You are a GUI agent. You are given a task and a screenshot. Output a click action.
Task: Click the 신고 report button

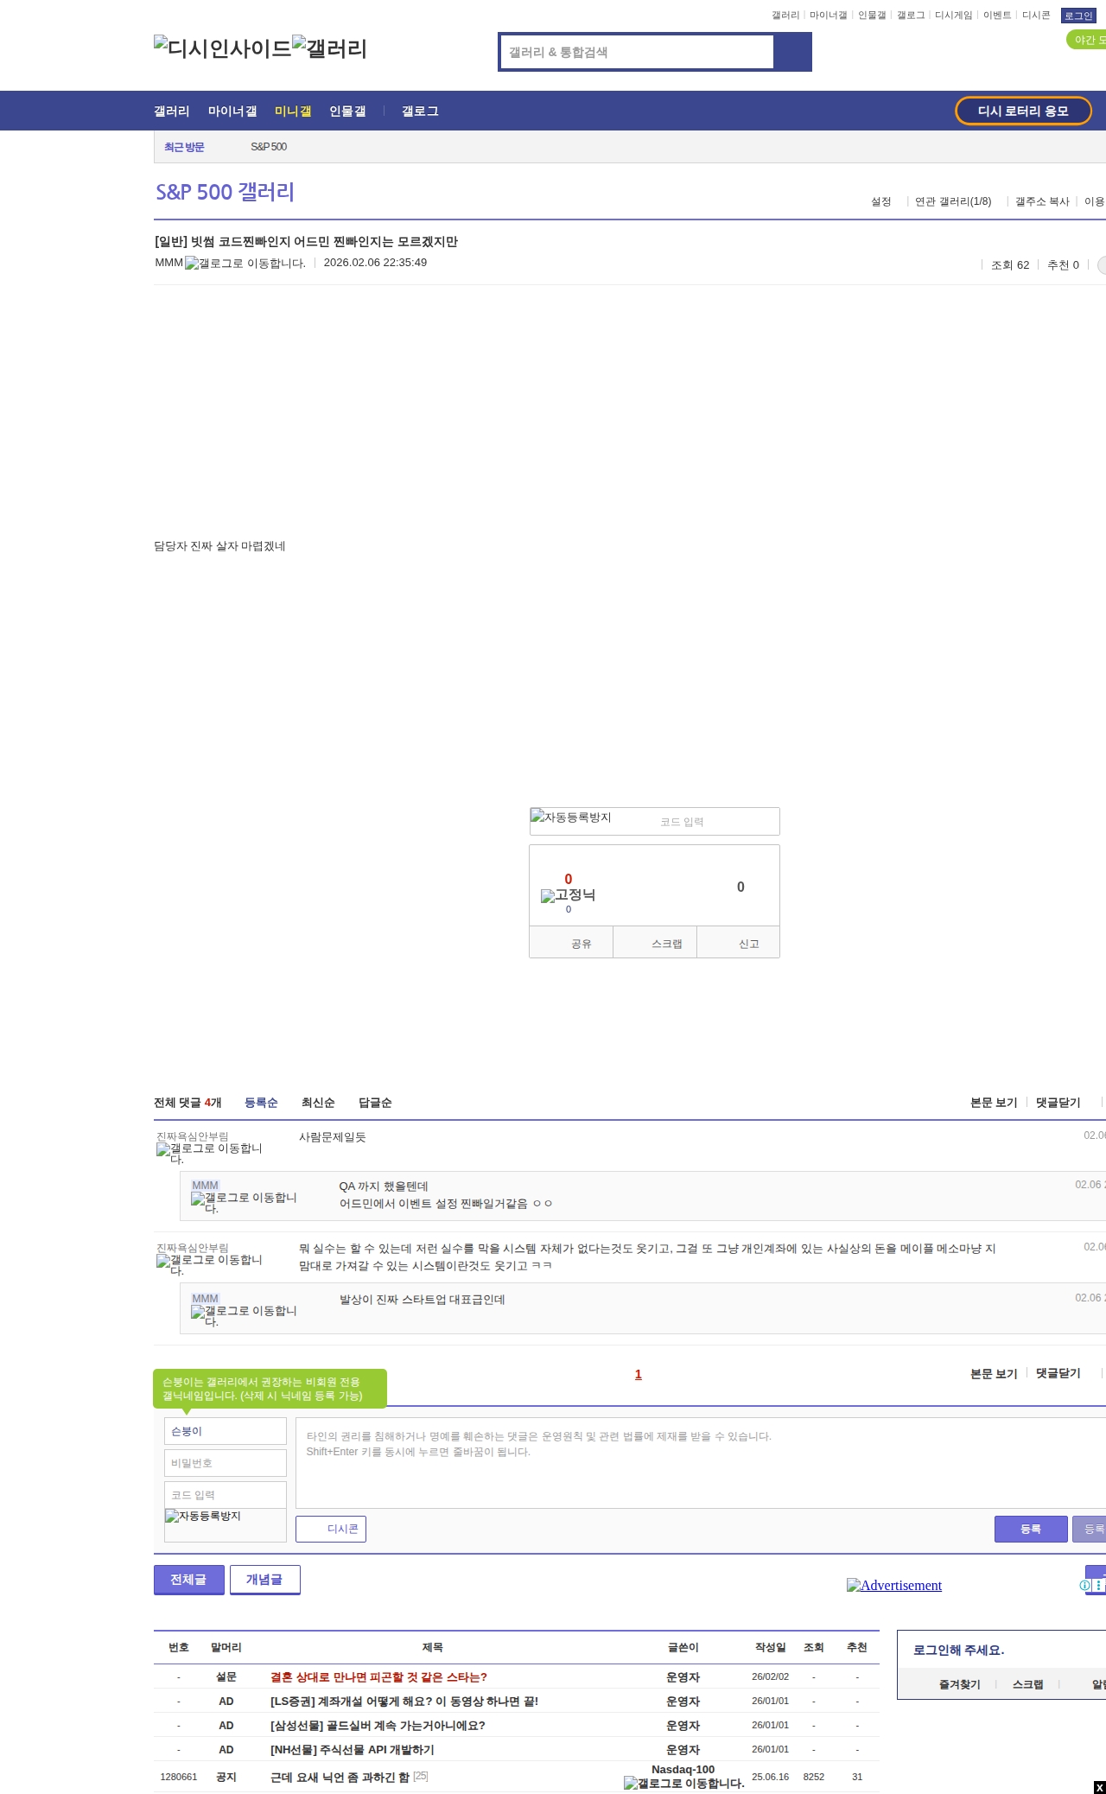739,943
